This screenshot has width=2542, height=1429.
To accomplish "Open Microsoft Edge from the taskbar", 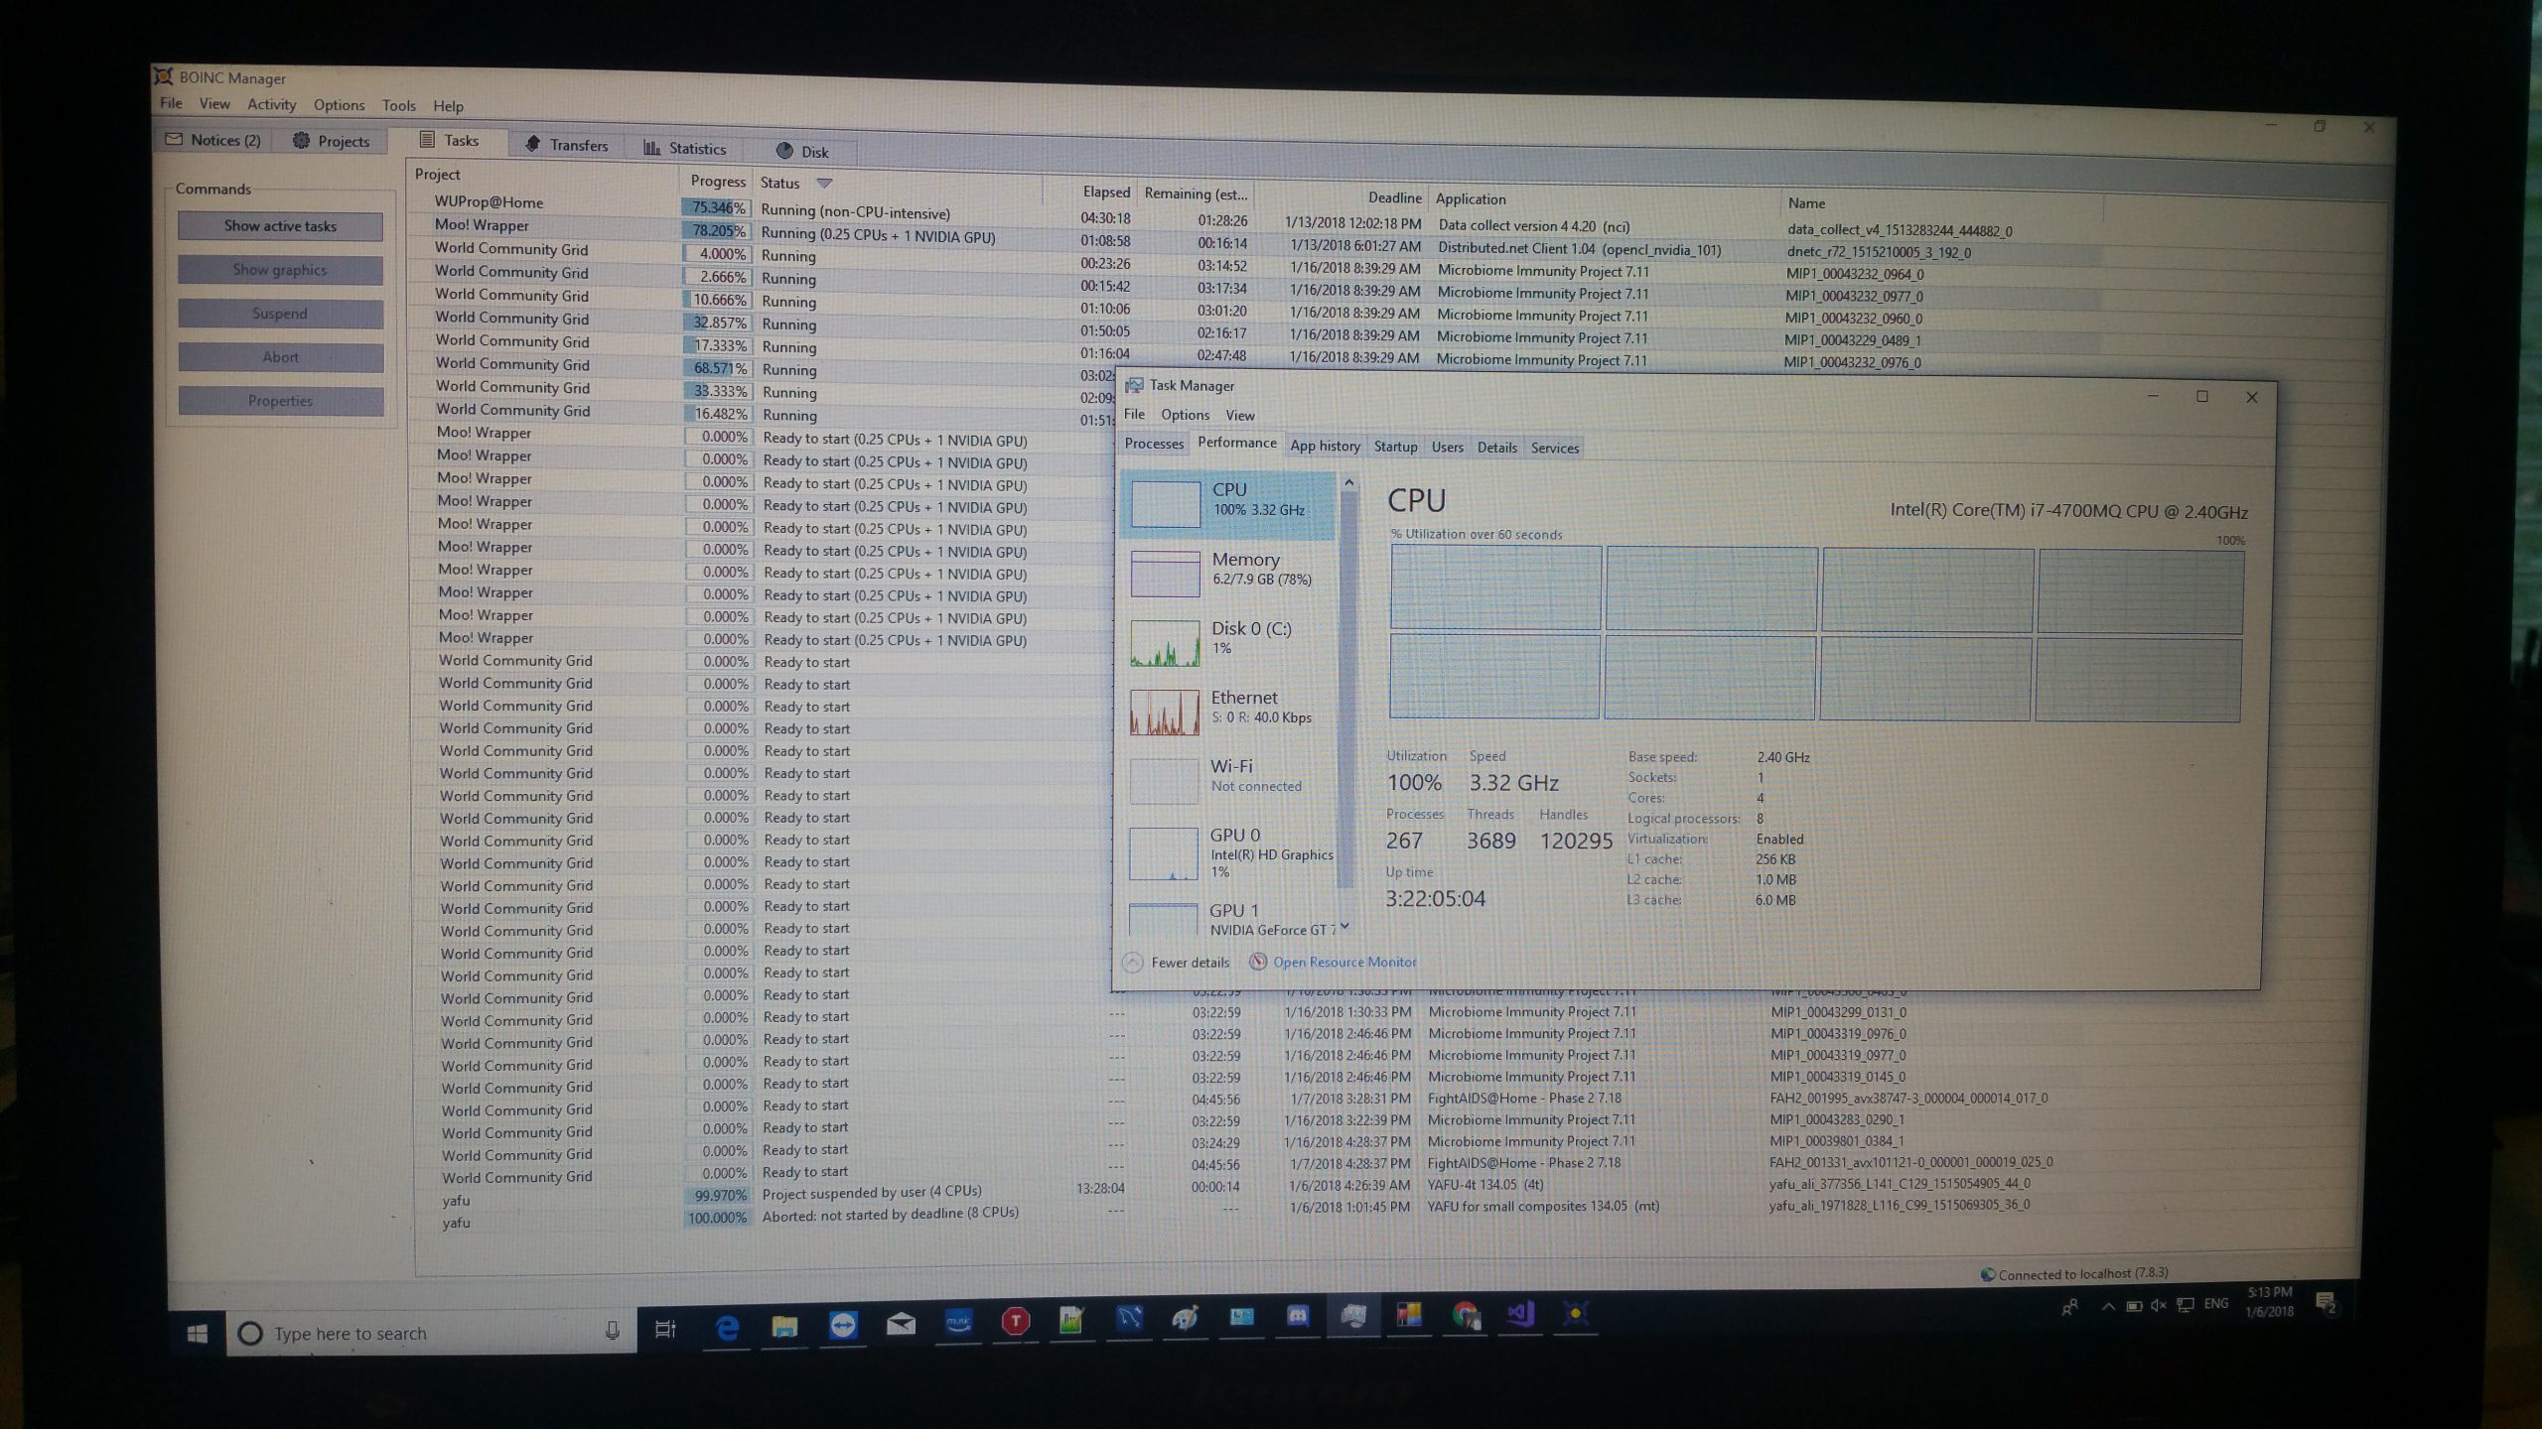I will [x=727, y=1328].
